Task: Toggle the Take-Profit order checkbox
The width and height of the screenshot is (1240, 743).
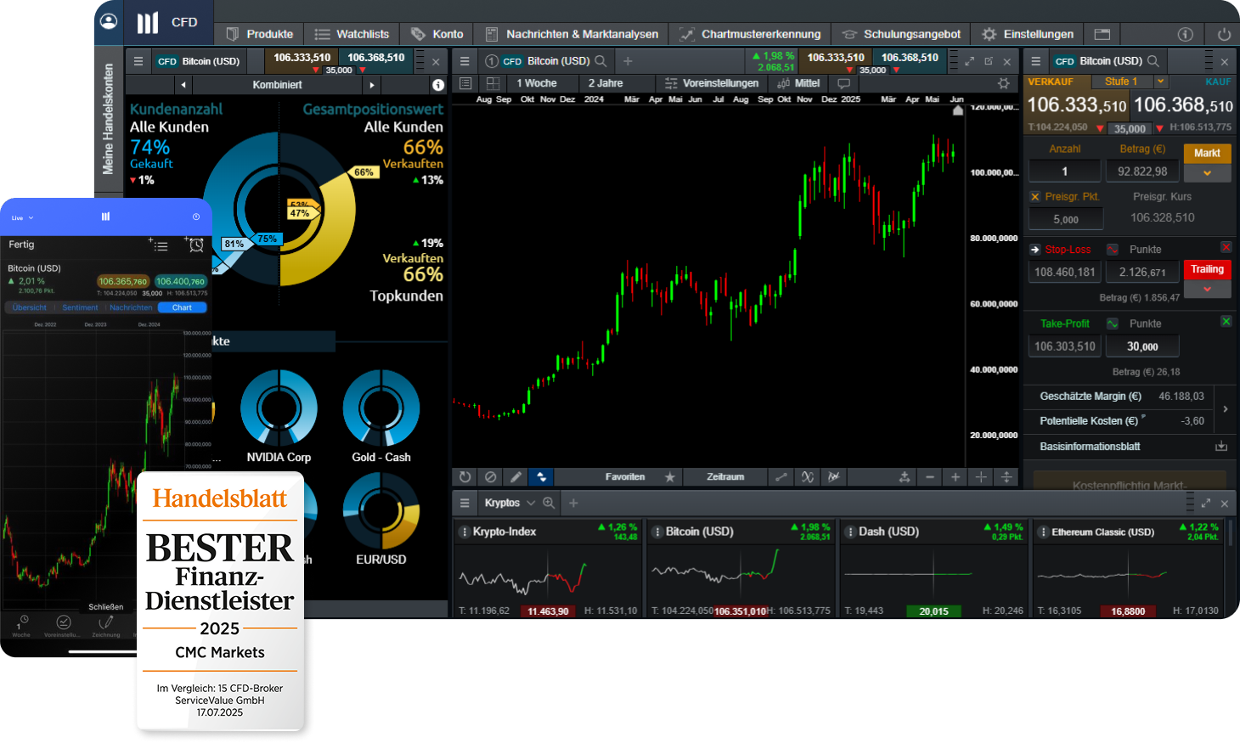Action: 1226,321
